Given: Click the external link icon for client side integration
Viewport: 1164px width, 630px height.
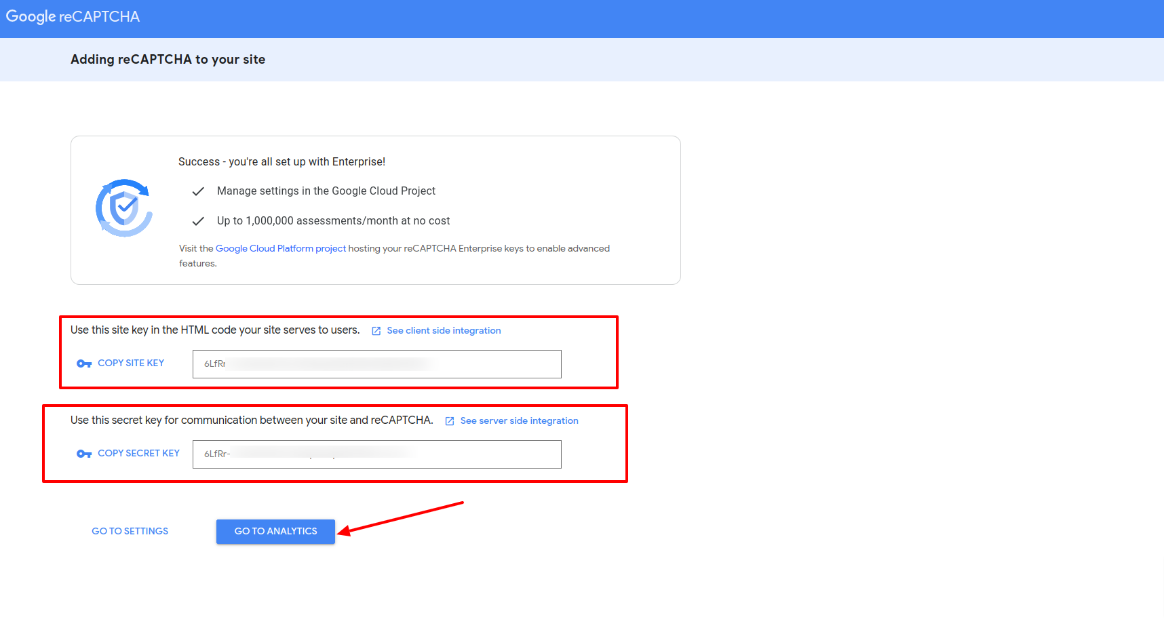Looking at the screenshot, I should pos(376,331).
